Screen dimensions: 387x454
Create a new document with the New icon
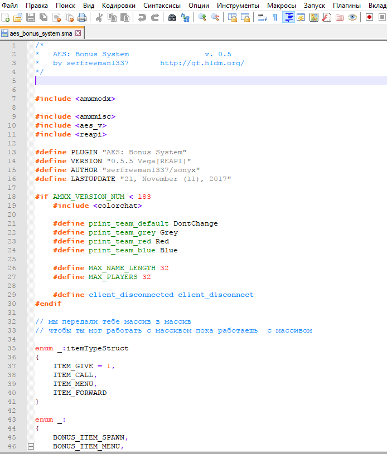(x=6, y=18)
